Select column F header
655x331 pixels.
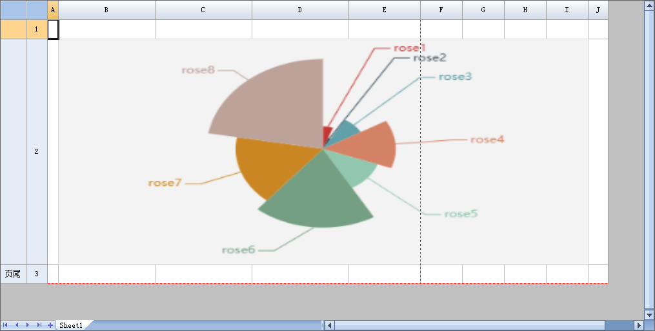click(x=441, y=10)
